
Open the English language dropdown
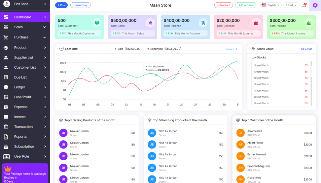(271, 5)
